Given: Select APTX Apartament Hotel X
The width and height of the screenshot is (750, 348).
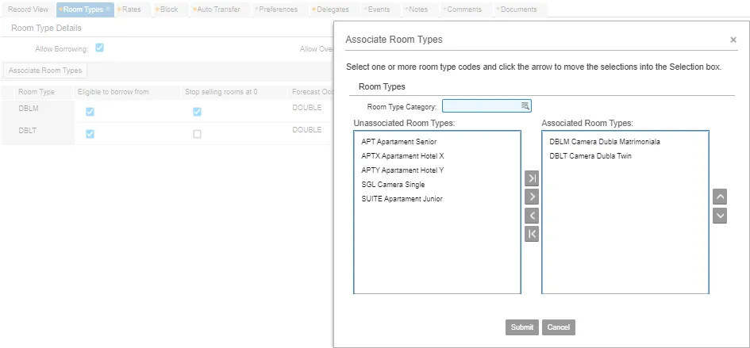Looking at the screenshot, I should click(402, 156).
